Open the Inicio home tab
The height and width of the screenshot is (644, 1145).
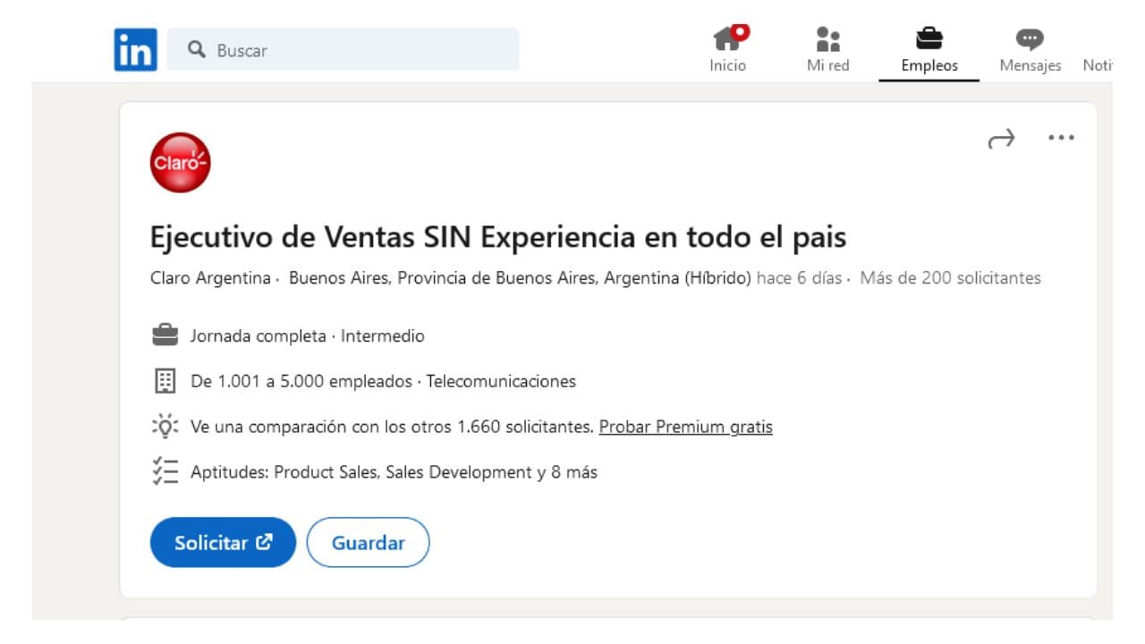tap(728, 49)
